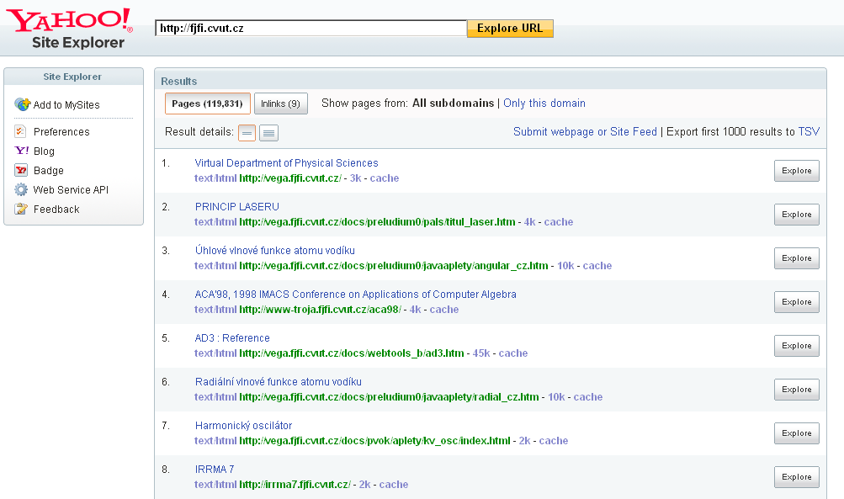Image resolution: width=844 pixels, height=499 pixels.
Task: Click Explore button for PRINCIP LASERU
Action: [797, 215]
